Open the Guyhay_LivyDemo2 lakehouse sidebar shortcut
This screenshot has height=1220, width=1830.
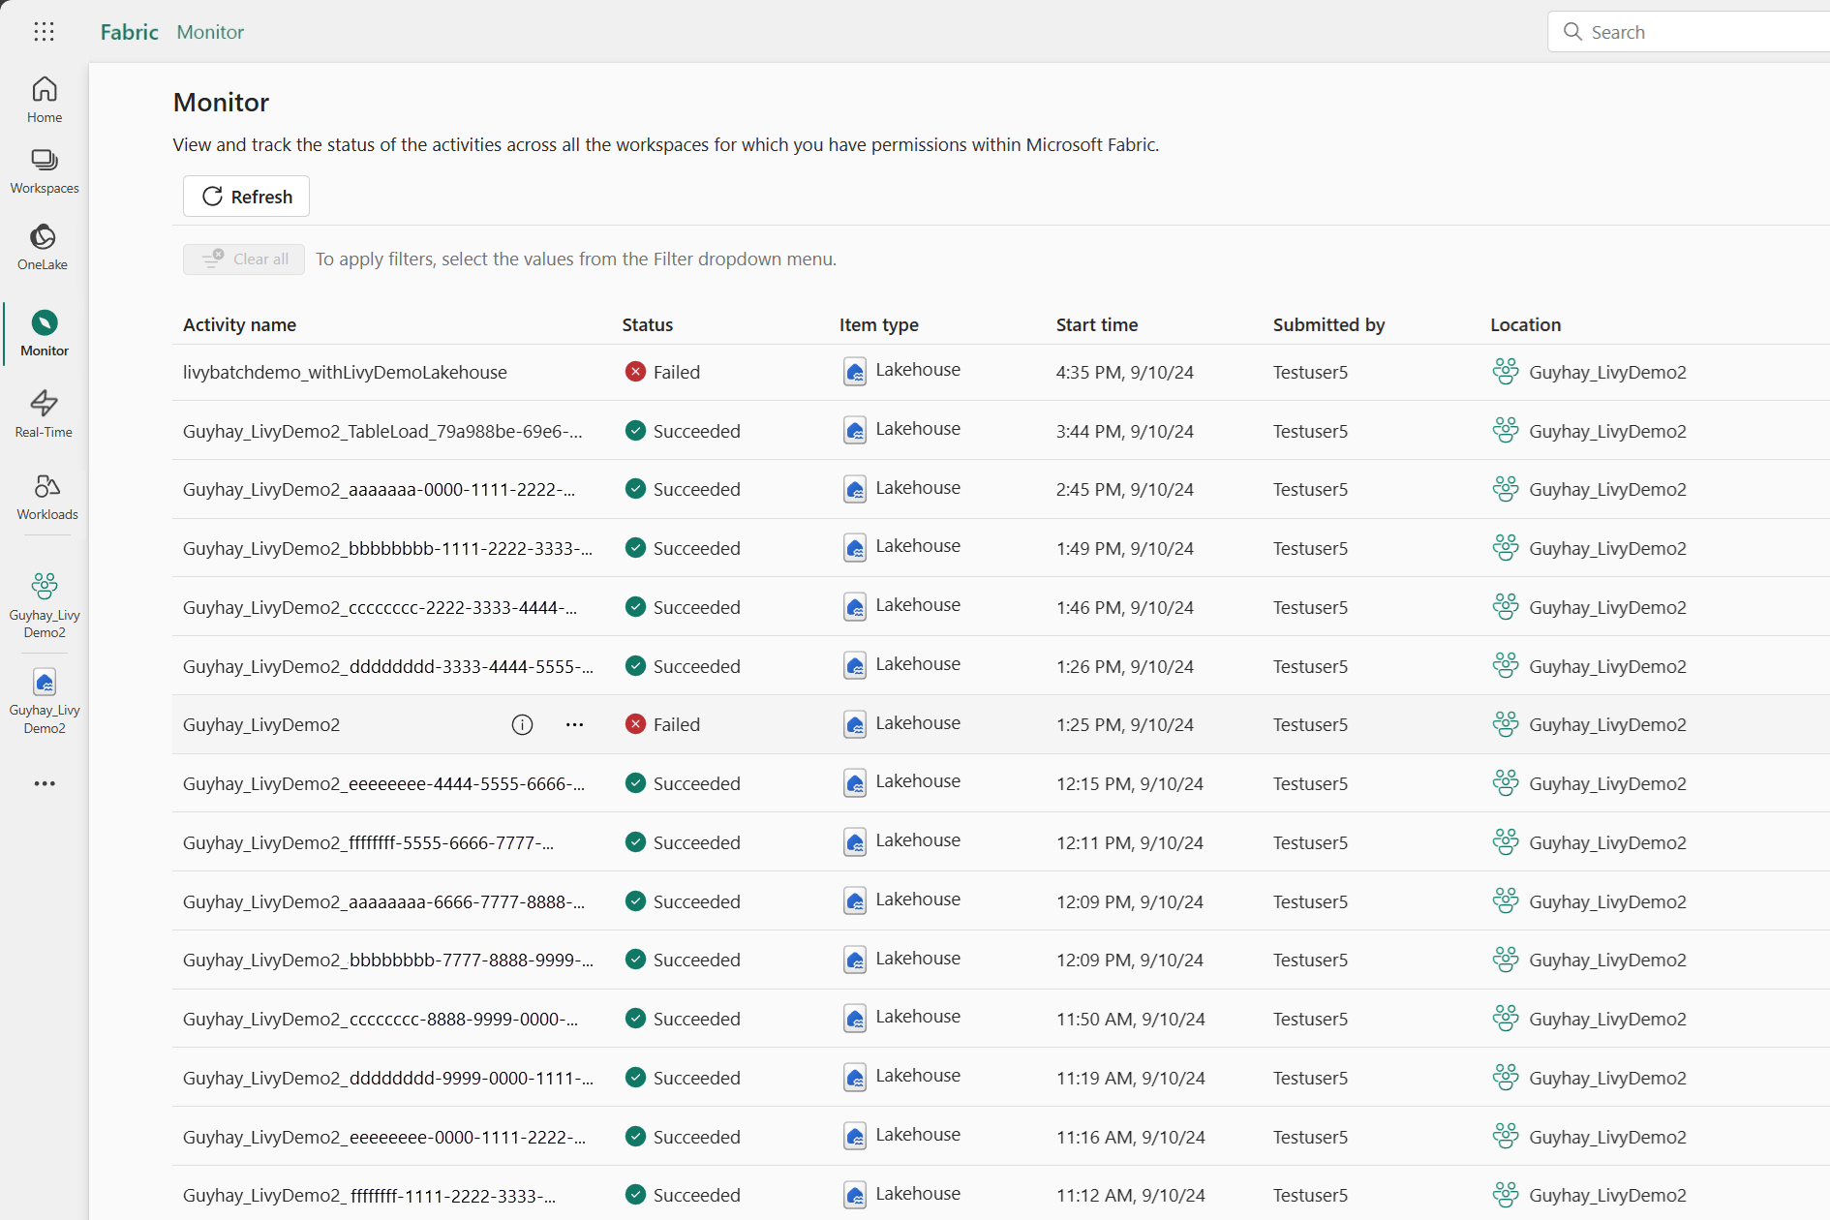(x=45, y=700)
